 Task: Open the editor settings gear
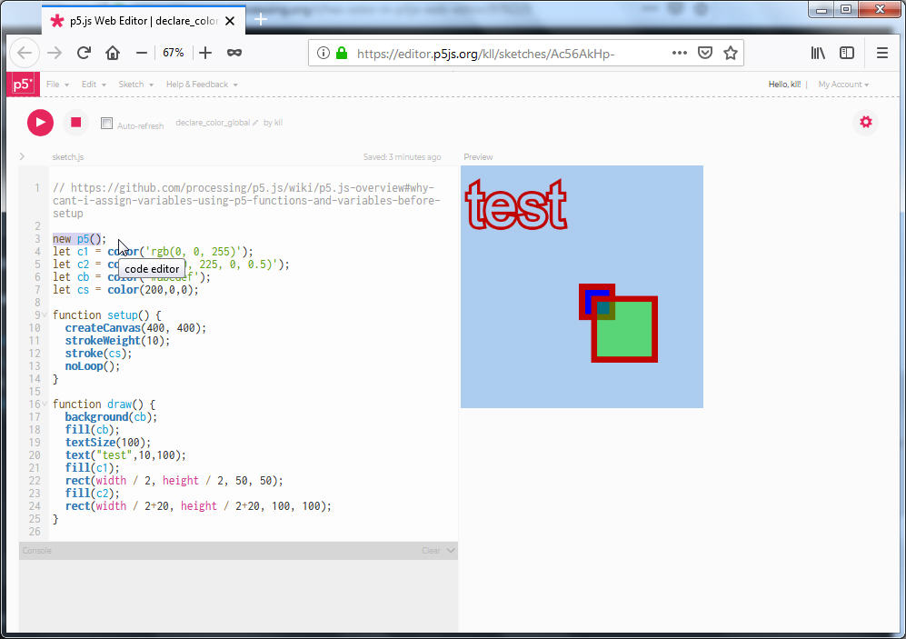[865, 122]
